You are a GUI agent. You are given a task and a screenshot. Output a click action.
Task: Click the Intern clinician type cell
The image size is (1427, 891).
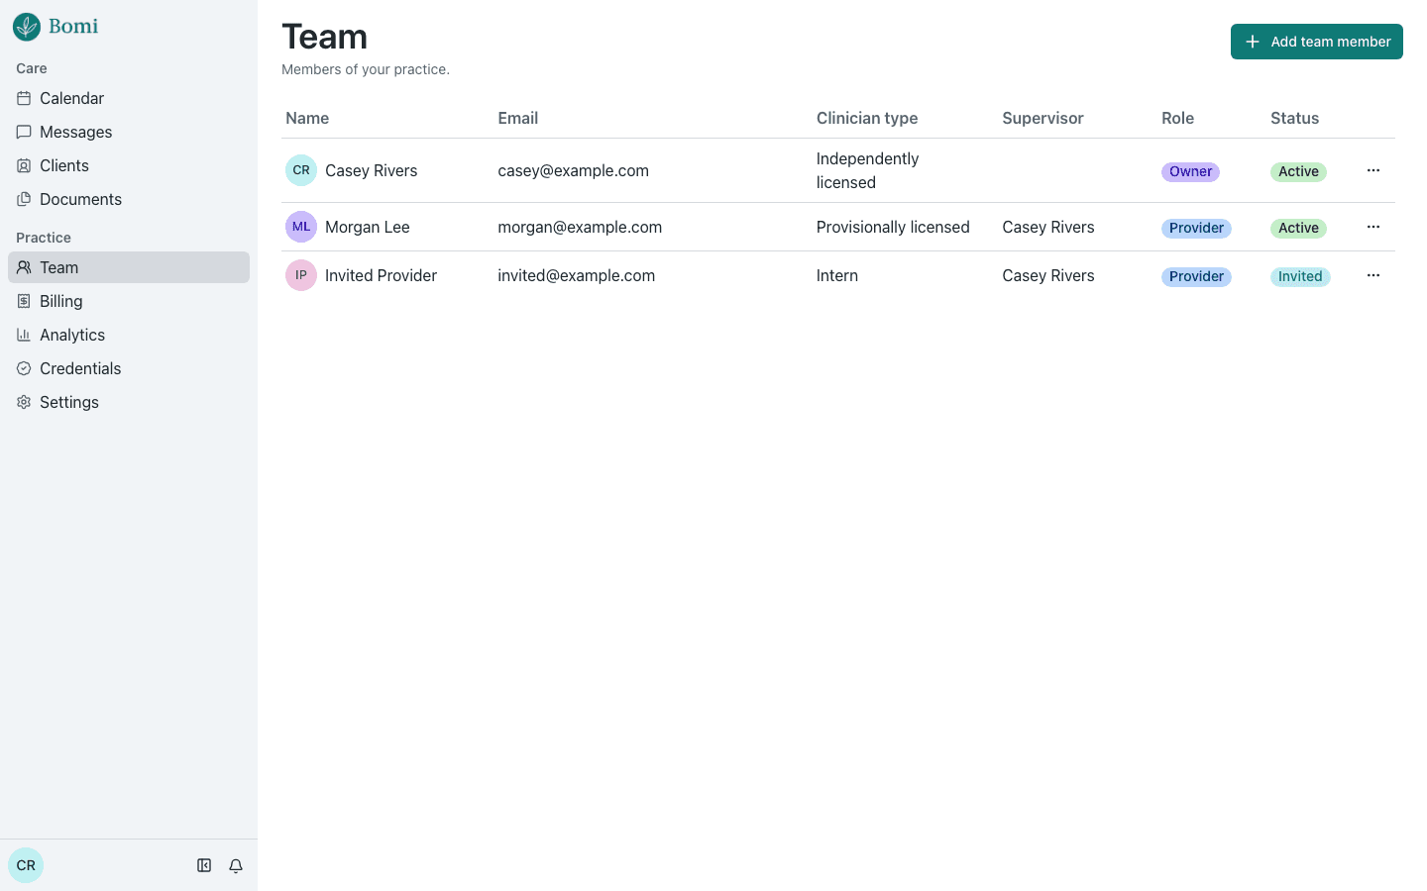tap(837, 275)
